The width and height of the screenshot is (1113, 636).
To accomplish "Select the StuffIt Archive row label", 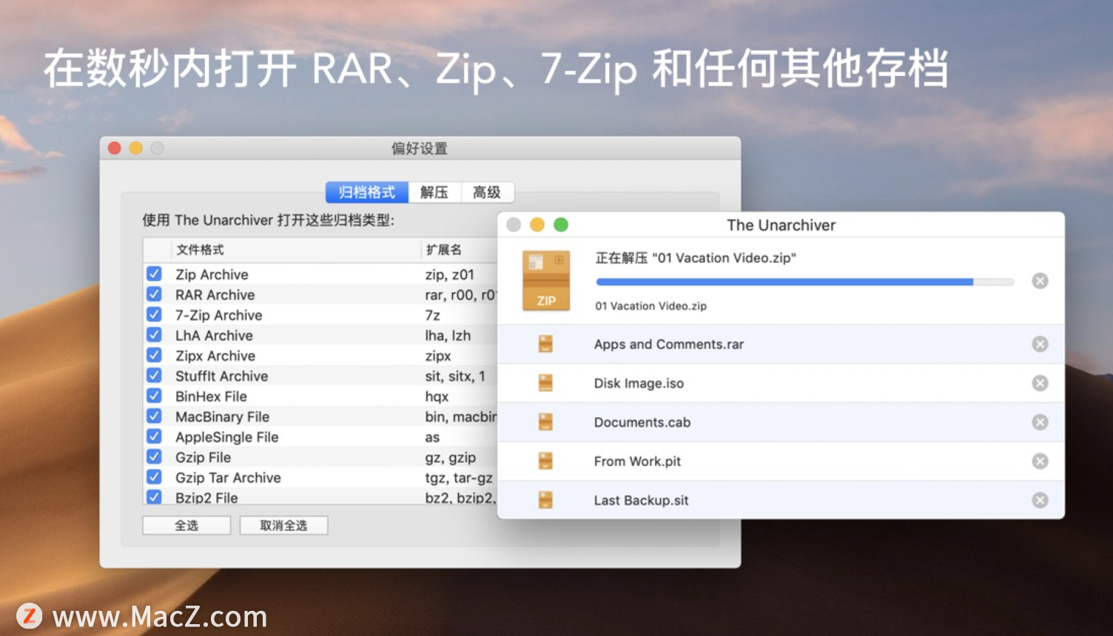I will coord(221,376).
